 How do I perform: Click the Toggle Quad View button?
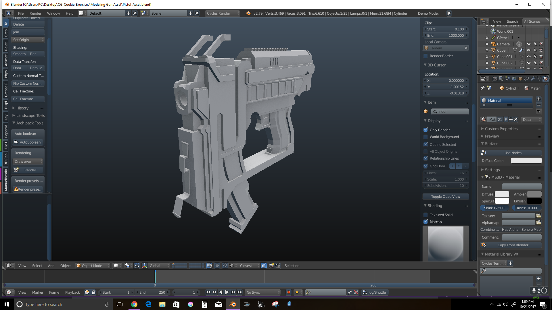445,196
